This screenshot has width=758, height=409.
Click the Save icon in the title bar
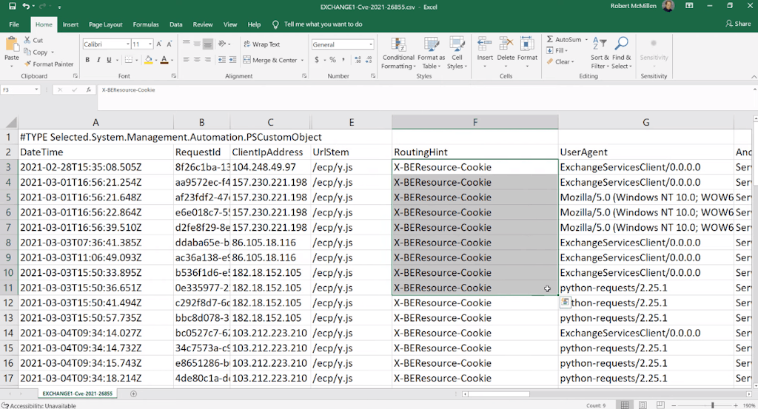click(12, 6)
